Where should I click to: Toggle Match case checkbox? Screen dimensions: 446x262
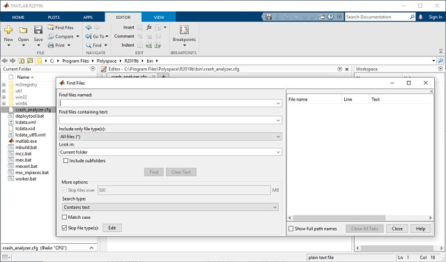coord(65,217)
